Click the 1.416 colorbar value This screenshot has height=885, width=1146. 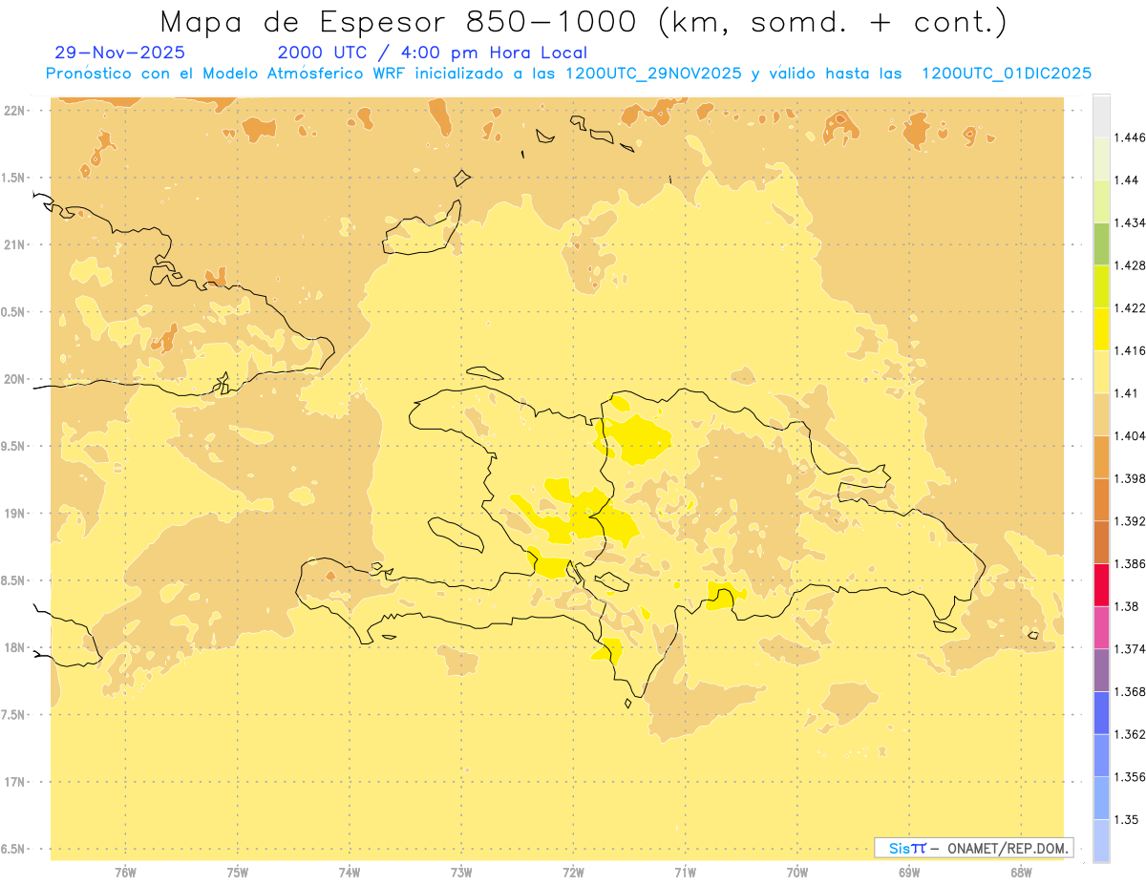[x=1130, y=350]
